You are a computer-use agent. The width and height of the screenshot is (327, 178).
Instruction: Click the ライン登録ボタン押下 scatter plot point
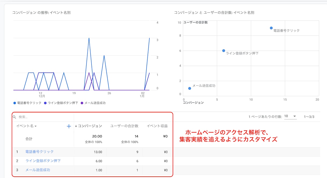[x=224, y=51]
